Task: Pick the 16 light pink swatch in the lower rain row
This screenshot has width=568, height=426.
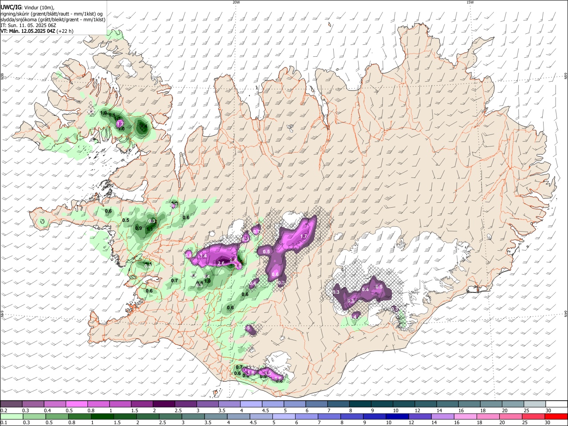Action: pyautogui.click(x=465, y=416)
